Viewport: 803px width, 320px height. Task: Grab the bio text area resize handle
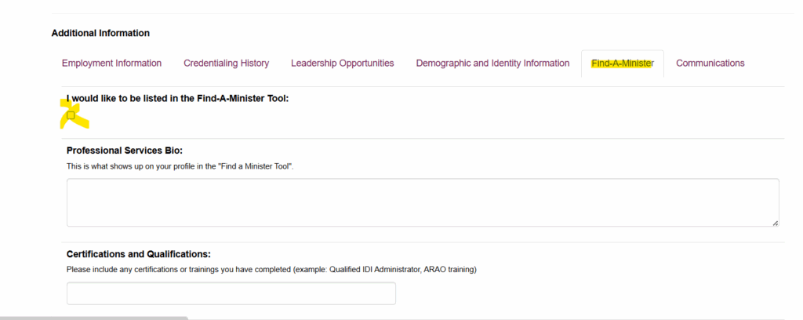(776, 223)
